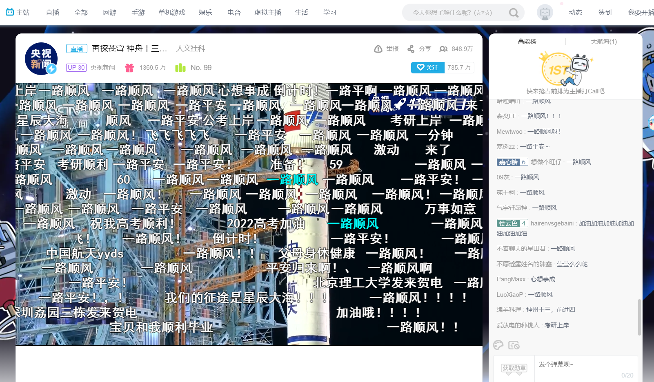Click the Bilibili 主站 logo
This screenshot has width=654, height=382.
pyautogui.click(x=18, y=12)
